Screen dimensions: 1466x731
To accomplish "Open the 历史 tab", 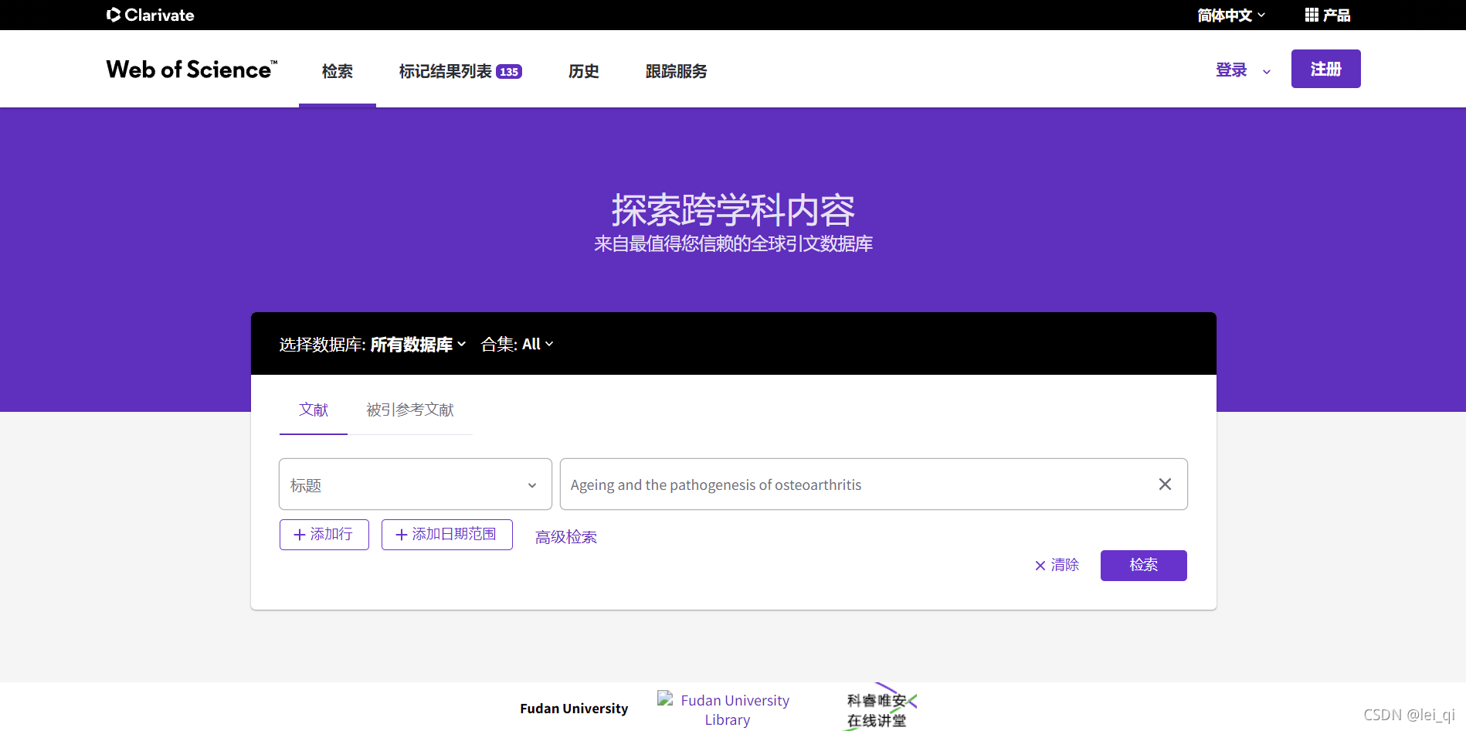I will pos(584,71).
